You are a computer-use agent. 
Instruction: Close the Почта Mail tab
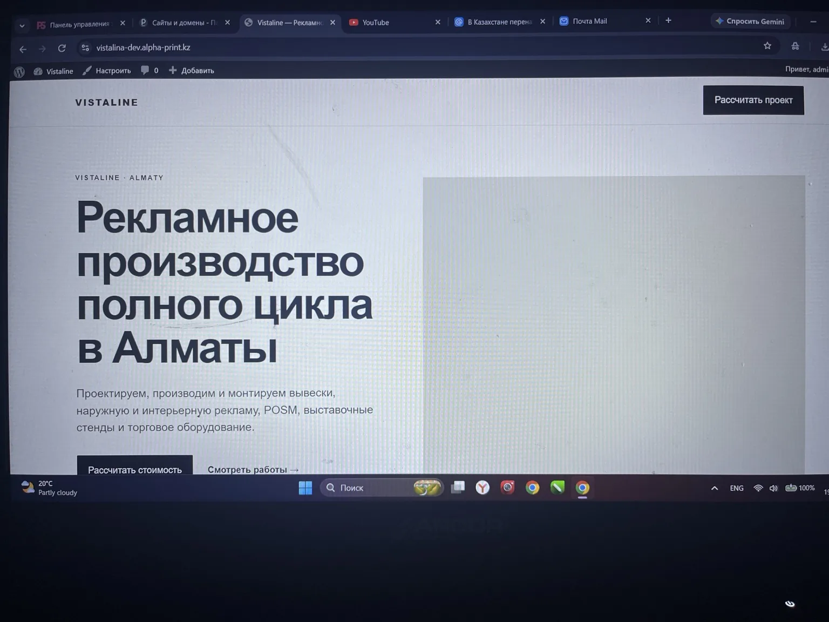point(648,21)
